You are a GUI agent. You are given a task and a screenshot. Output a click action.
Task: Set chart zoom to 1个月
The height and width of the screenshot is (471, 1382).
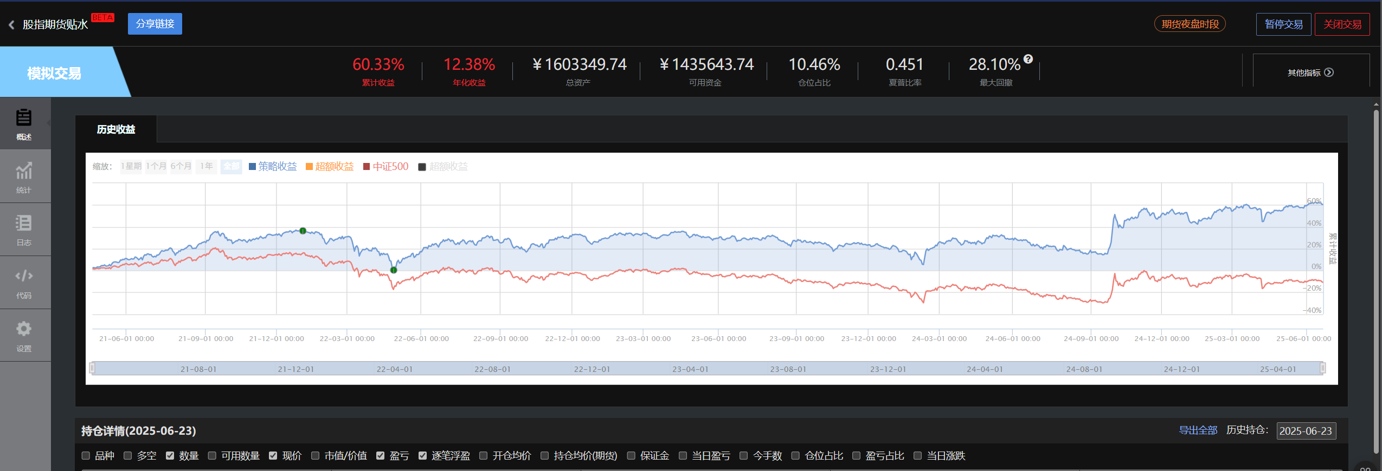[x=156, y=166]
